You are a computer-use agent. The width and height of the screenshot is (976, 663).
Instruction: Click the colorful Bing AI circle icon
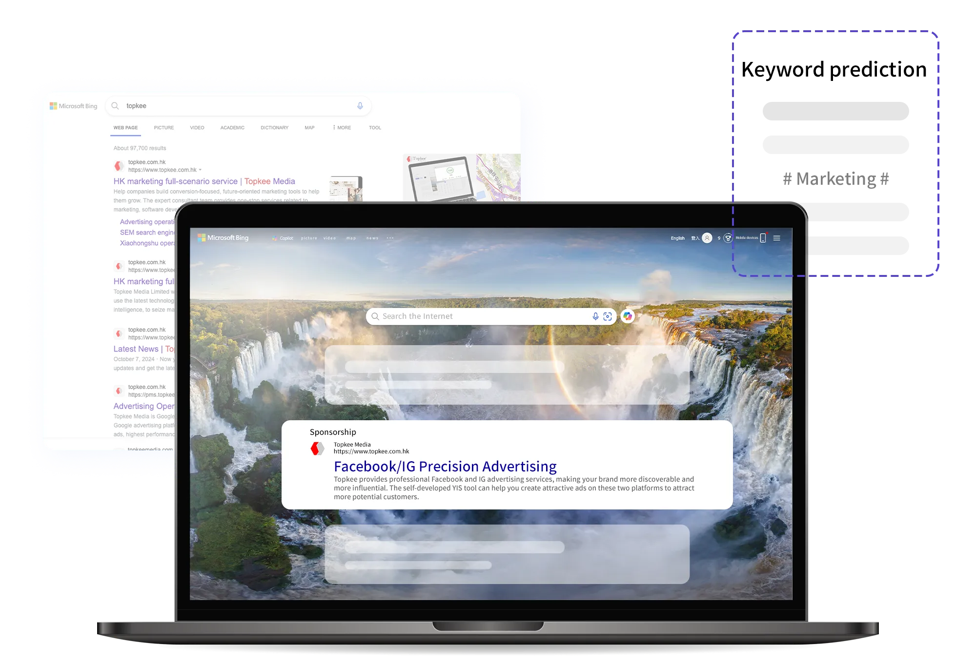pos(629,316)
